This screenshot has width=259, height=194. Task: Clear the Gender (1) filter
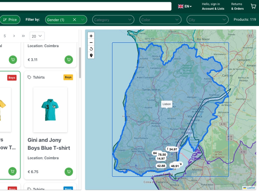75,20
